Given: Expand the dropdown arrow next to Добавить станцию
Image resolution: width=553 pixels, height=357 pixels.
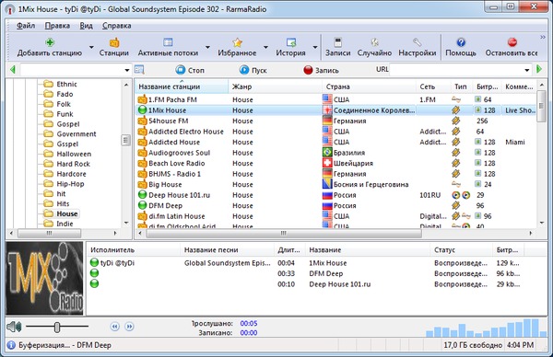Looking at the screenshot, I should (91, 47).
